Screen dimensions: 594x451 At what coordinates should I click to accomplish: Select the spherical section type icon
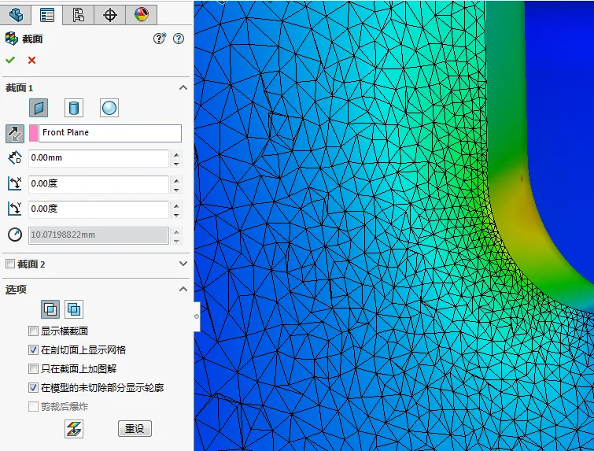pos(109,108)
